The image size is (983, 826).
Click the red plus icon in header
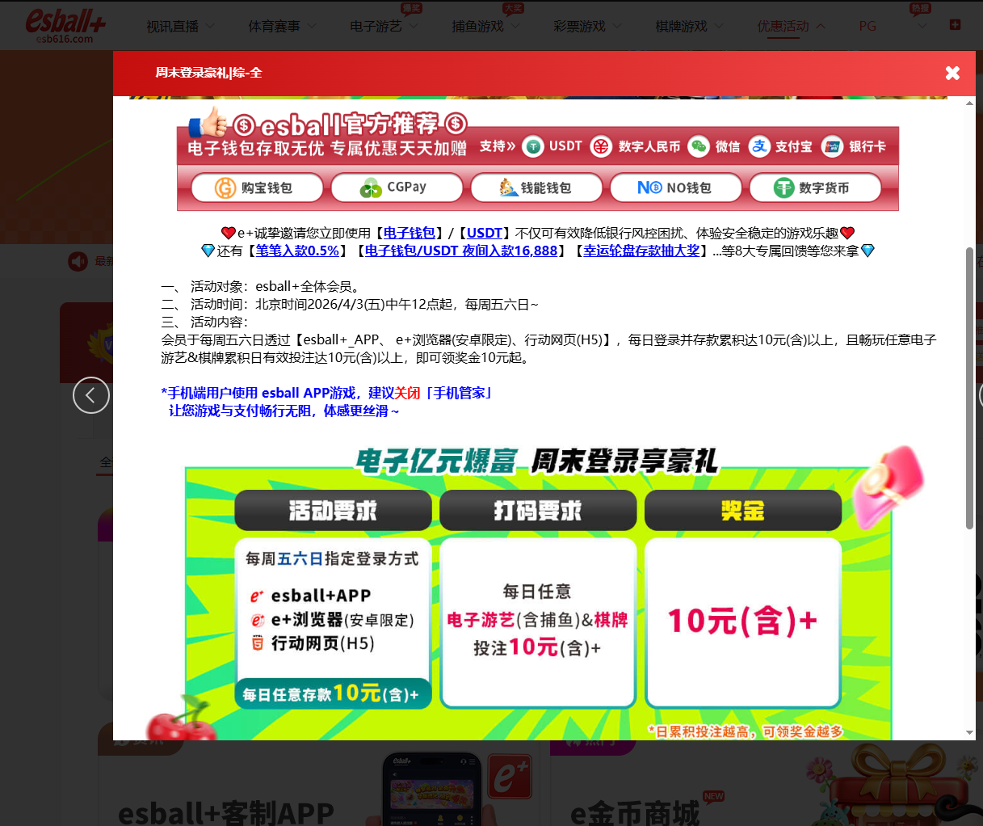pos(955,25)
